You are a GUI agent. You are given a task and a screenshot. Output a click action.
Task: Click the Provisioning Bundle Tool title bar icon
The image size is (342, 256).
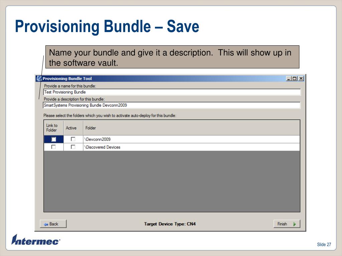coord(39,78)
